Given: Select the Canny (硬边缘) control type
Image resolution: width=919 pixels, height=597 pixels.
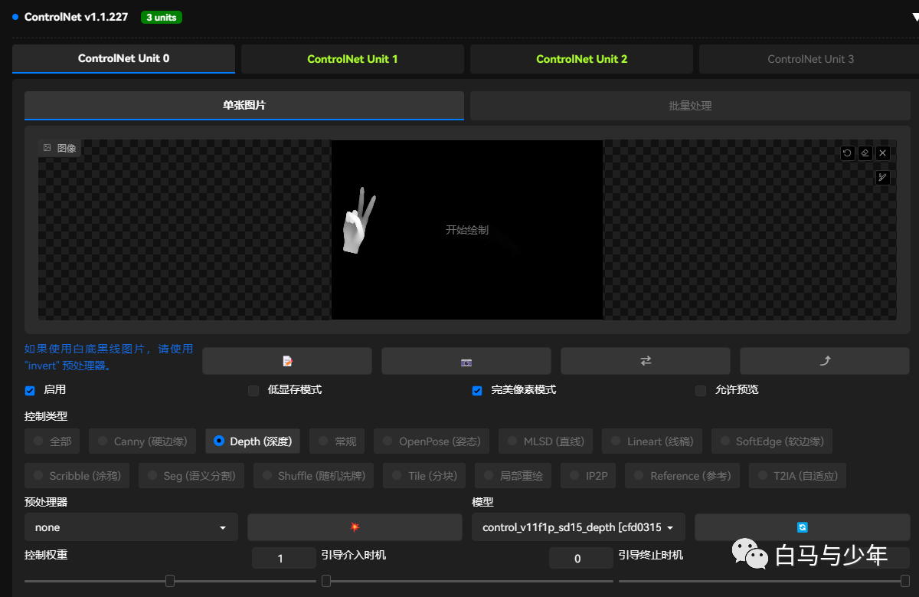Looking at the screenshot, I should point(143,441).
